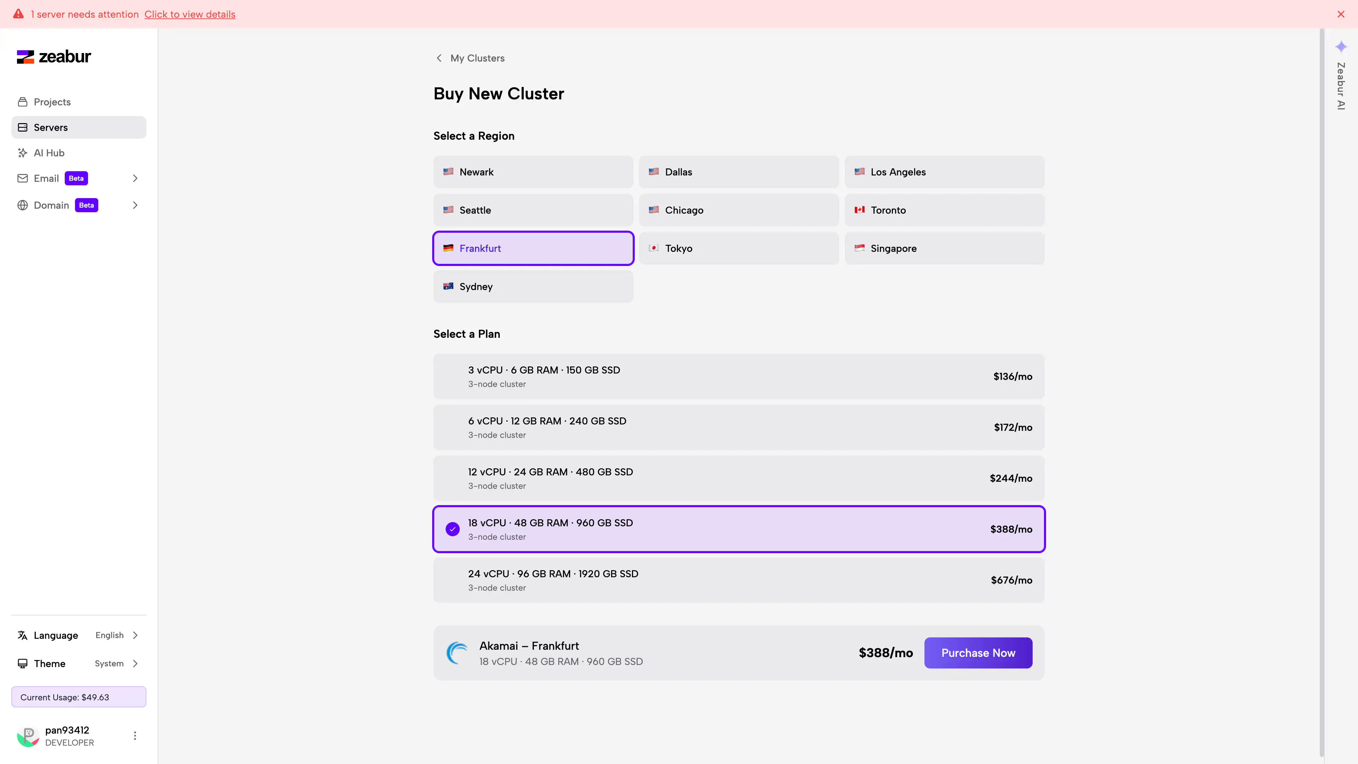Select the 12 vCPU 24 GB RAM plan

tap(738, 478)
